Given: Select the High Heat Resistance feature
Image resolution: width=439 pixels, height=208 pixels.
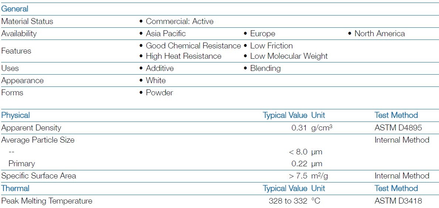Looking at the screenshot, I should [x=183, y=56].
